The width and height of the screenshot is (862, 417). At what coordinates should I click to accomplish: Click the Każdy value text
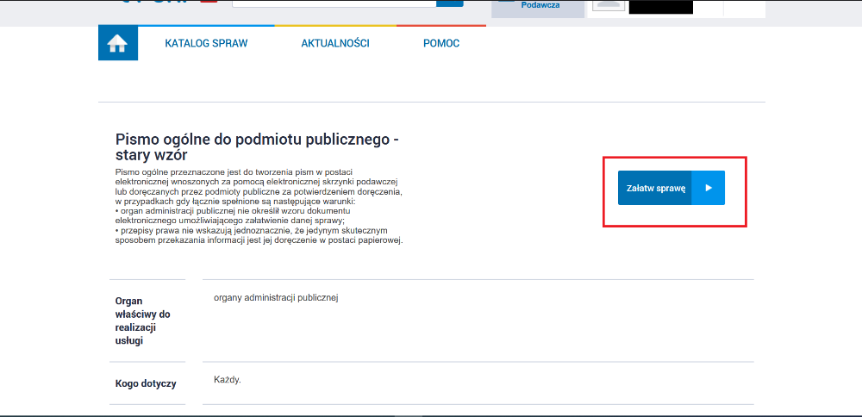pos(227,379)
